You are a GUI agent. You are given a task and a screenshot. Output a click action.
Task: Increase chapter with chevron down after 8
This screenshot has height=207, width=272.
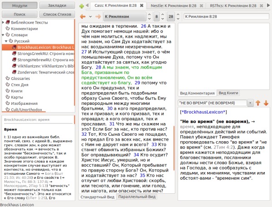[163, 19]
